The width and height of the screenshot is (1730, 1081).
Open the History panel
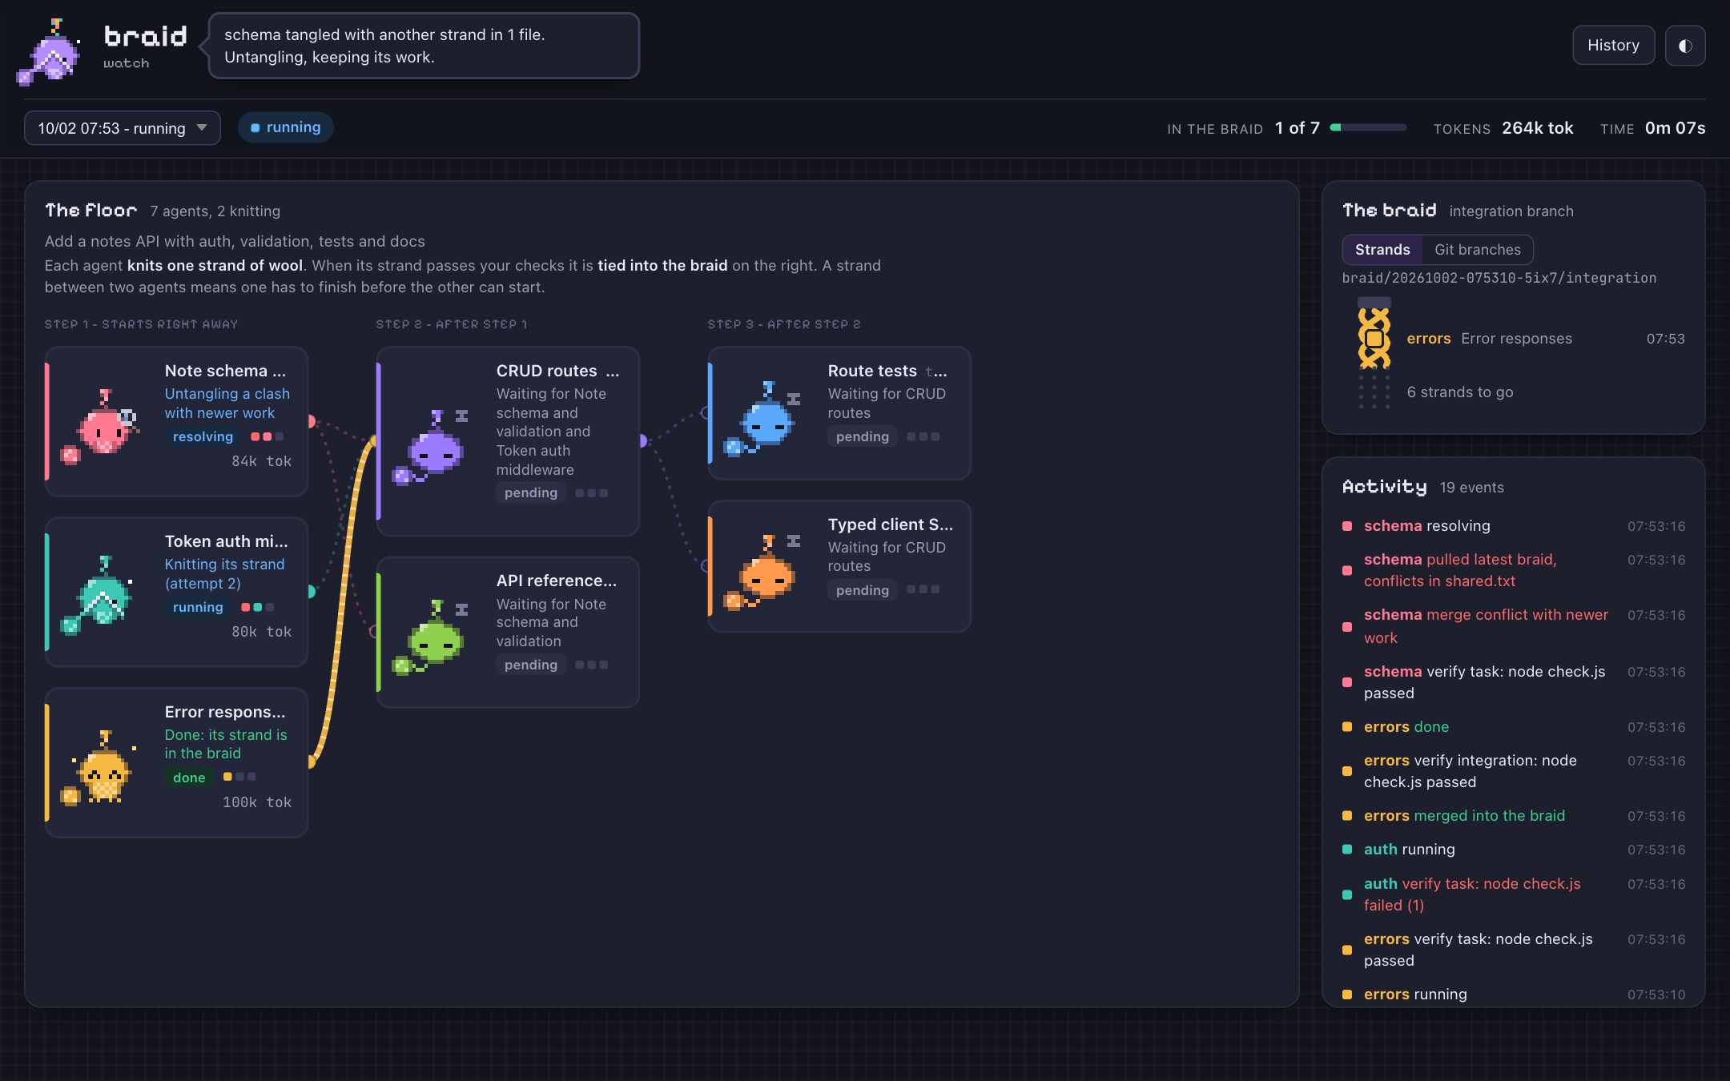tap(1613, 46)
